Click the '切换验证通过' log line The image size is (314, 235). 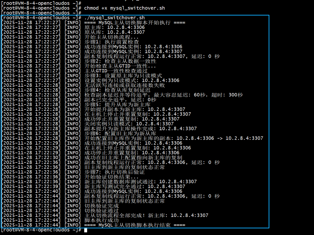point(60,211)
